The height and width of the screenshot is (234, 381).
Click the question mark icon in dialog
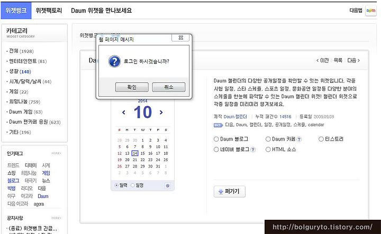click(x=114, y=61)
